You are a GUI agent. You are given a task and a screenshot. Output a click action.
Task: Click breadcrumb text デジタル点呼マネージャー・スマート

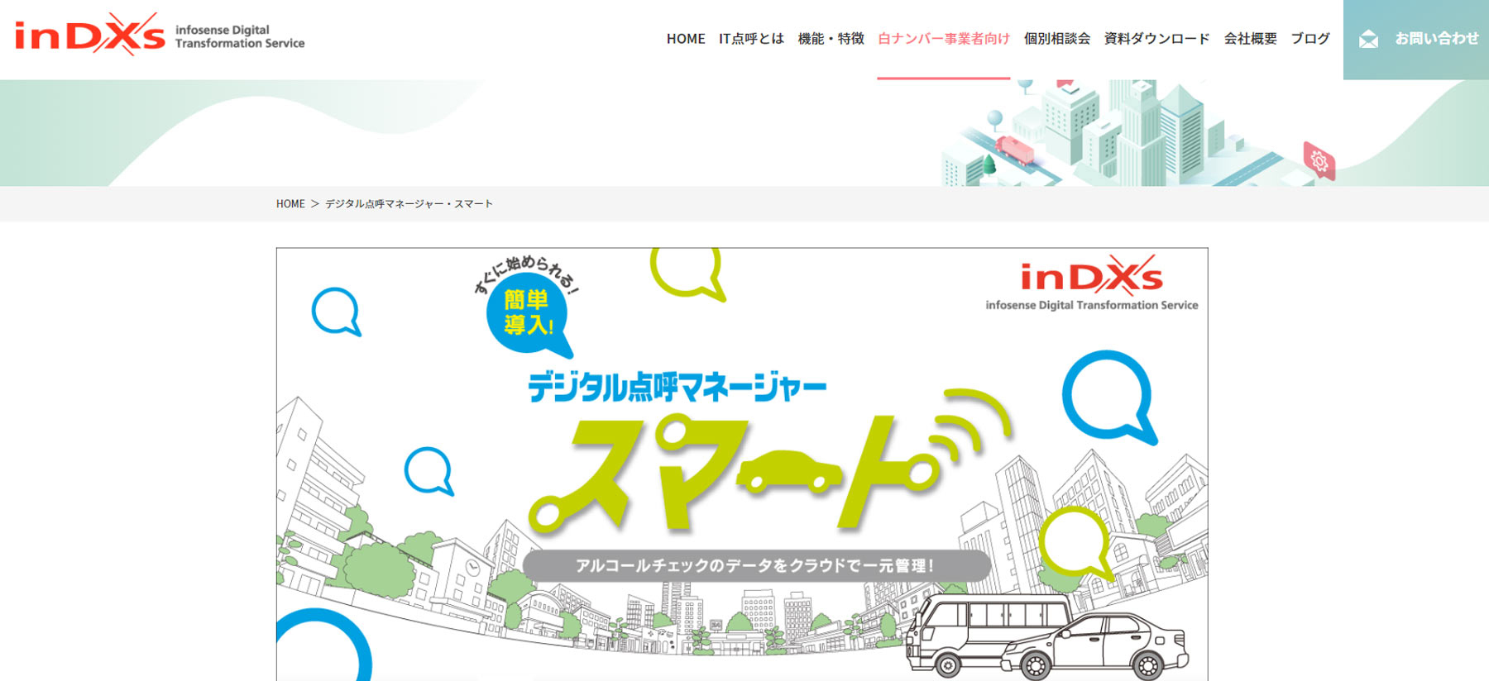coord(409,204)
